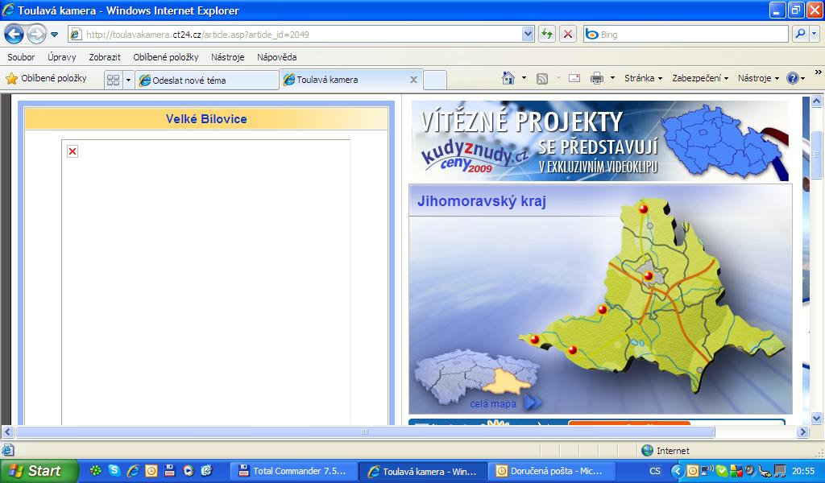825x483 pixels.
Task: Open the Zobrazit menu
Action: pos(105,57)
